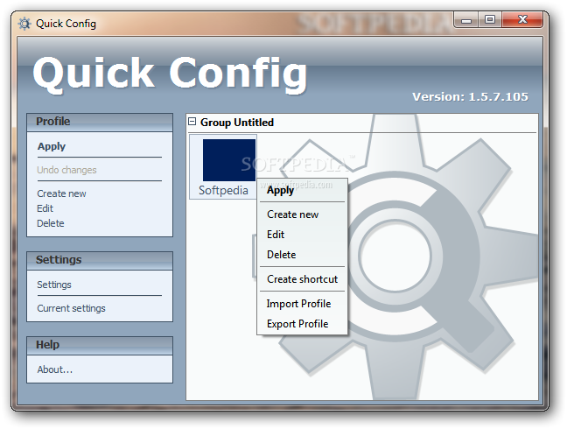Minimize the Quick Config window
This screenshot has height=429, width=567.
pyautogui.click(x=466, y=19)
